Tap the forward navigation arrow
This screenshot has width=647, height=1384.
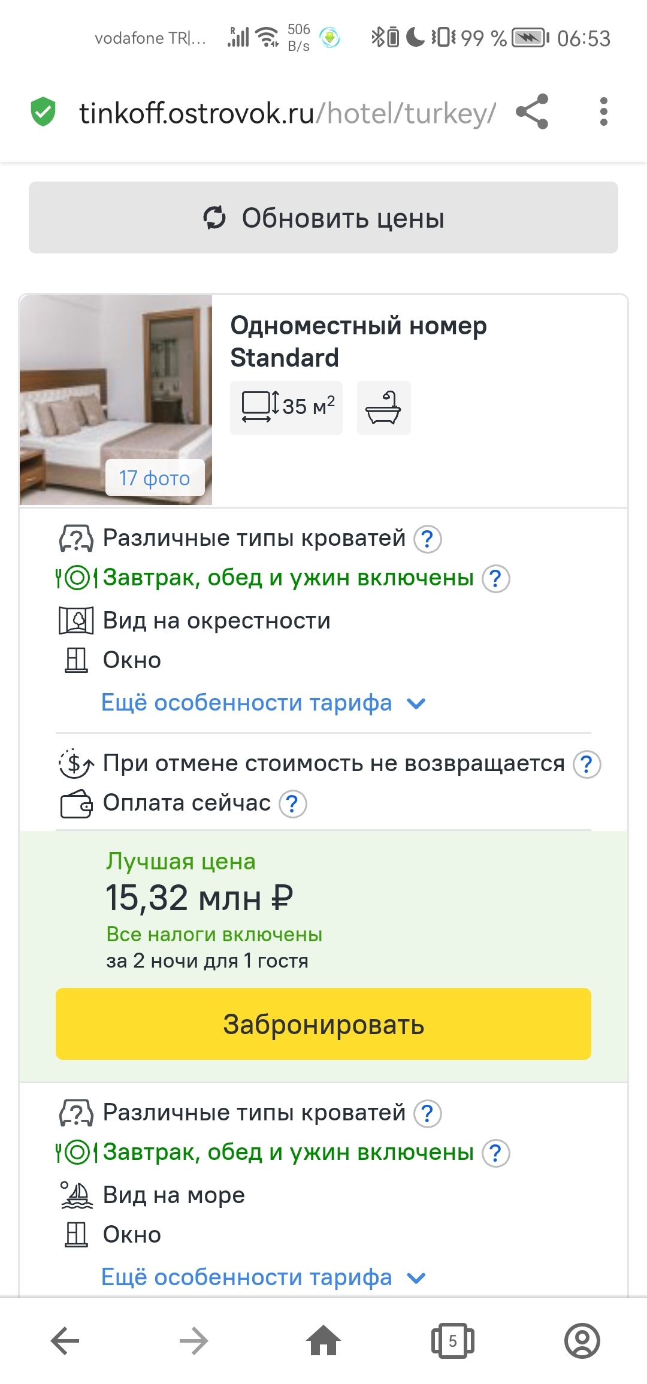[x=194, y=1340]
